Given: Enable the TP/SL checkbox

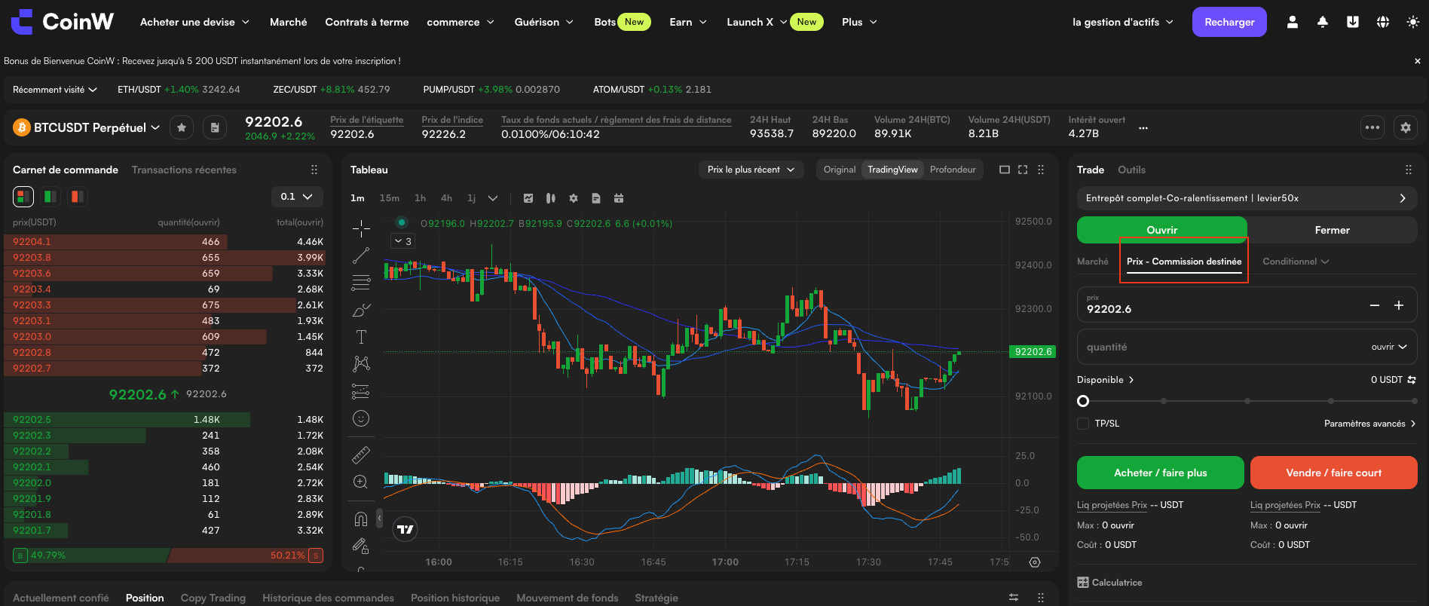Looking at the screenshot, I should pyautogui.click(x=1083, y=424).
